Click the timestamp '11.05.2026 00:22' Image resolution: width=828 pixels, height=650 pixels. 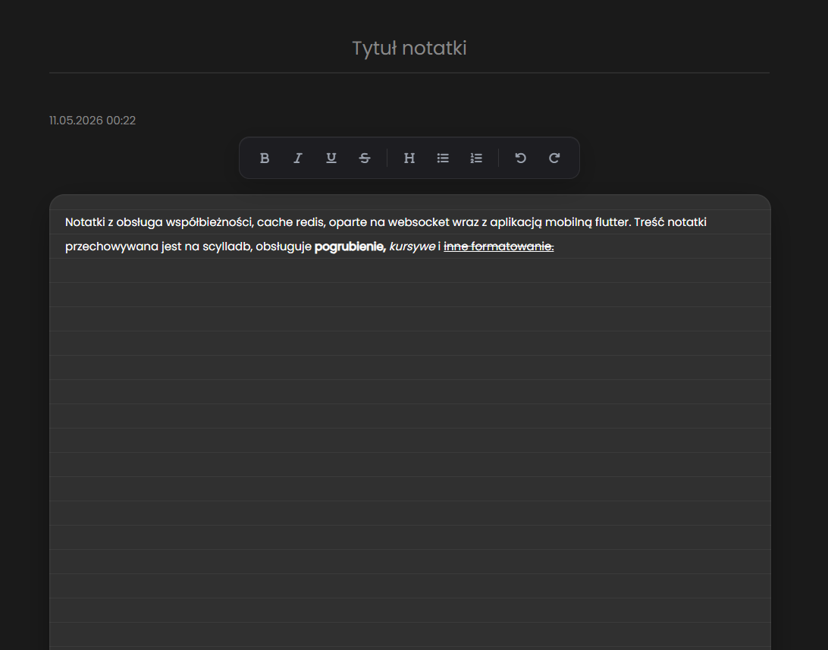[x=93, y=121]
